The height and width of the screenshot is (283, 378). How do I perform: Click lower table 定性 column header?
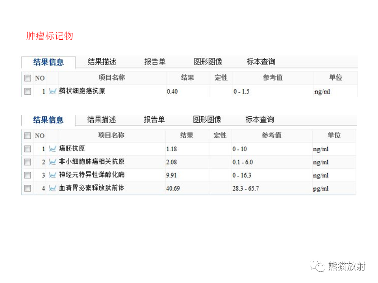pyautogui.click(x=220, y=135)
